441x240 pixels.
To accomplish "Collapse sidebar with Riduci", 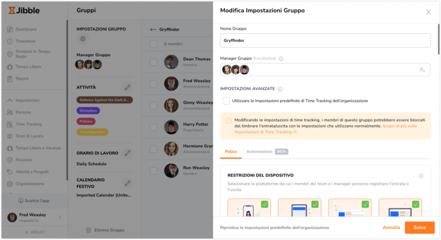I will pos(35,232).
